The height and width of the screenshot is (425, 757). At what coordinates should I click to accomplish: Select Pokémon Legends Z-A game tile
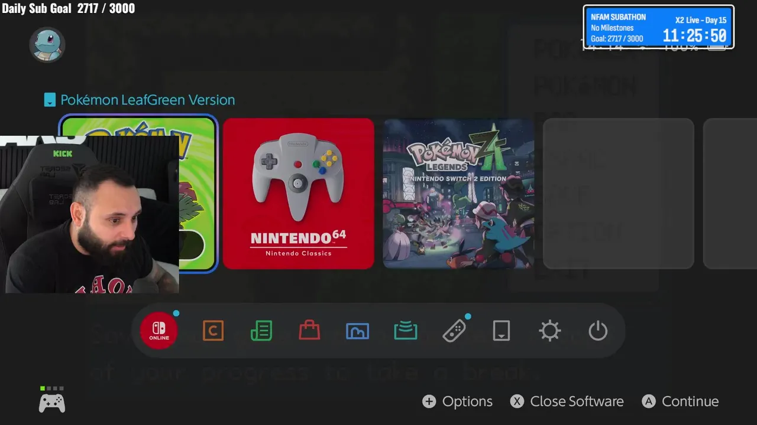click(x=458, y=194)
